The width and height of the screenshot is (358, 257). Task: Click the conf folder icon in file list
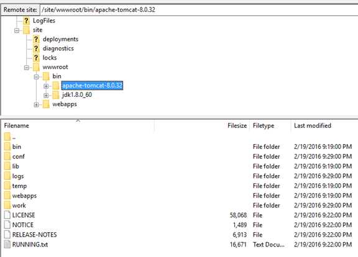[7, 156]
